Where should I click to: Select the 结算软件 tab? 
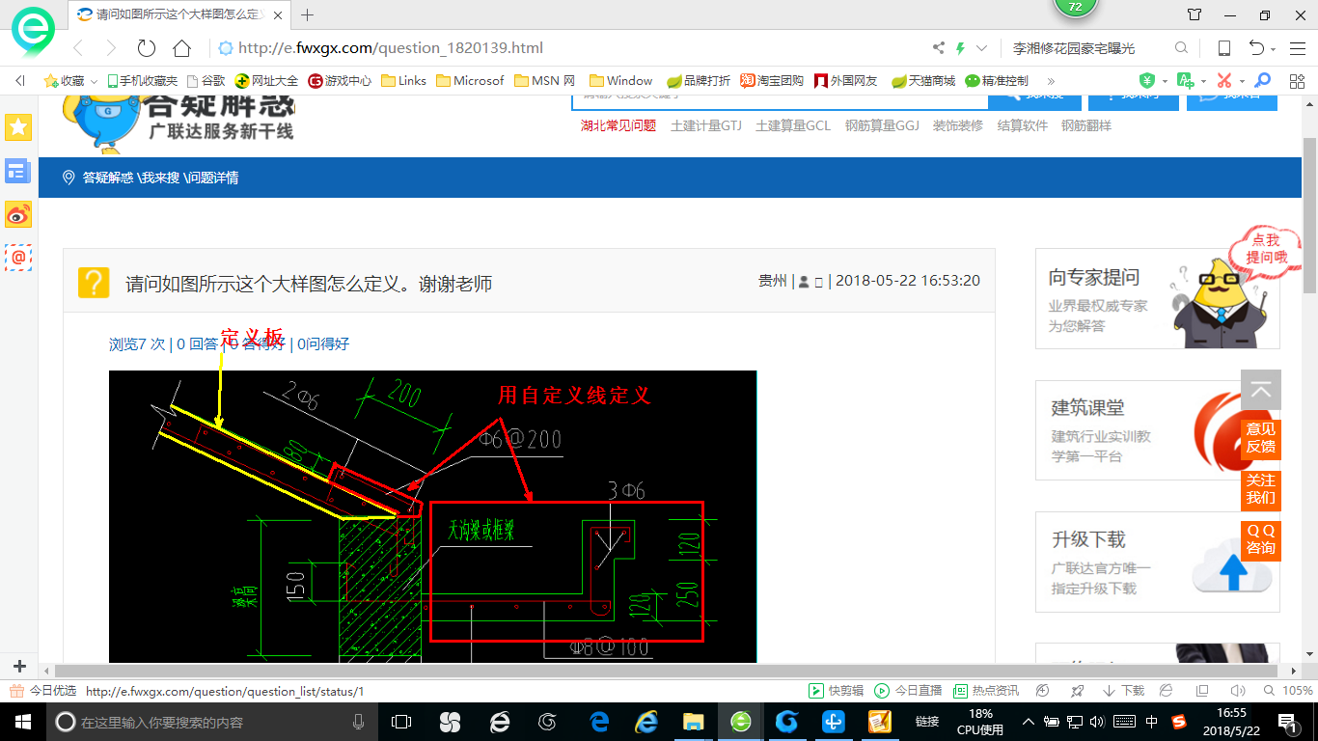1023,125
